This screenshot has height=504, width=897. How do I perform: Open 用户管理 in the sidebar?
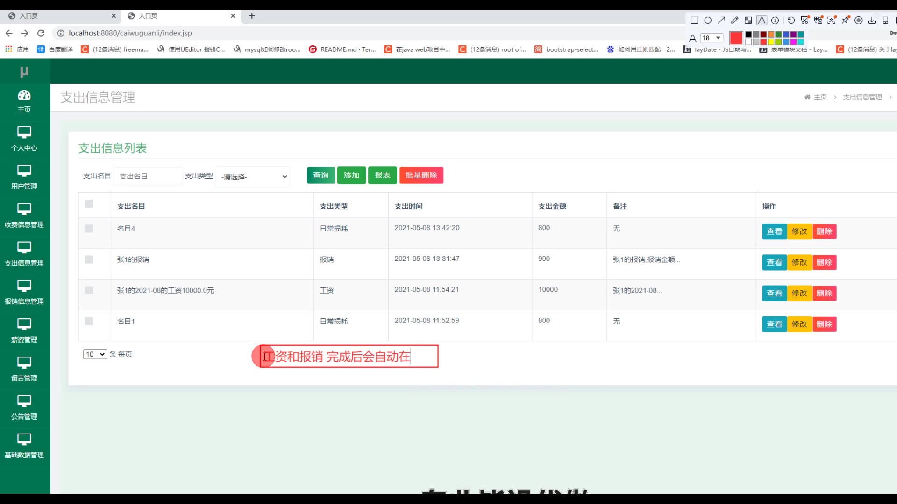[x=24, y=178]
